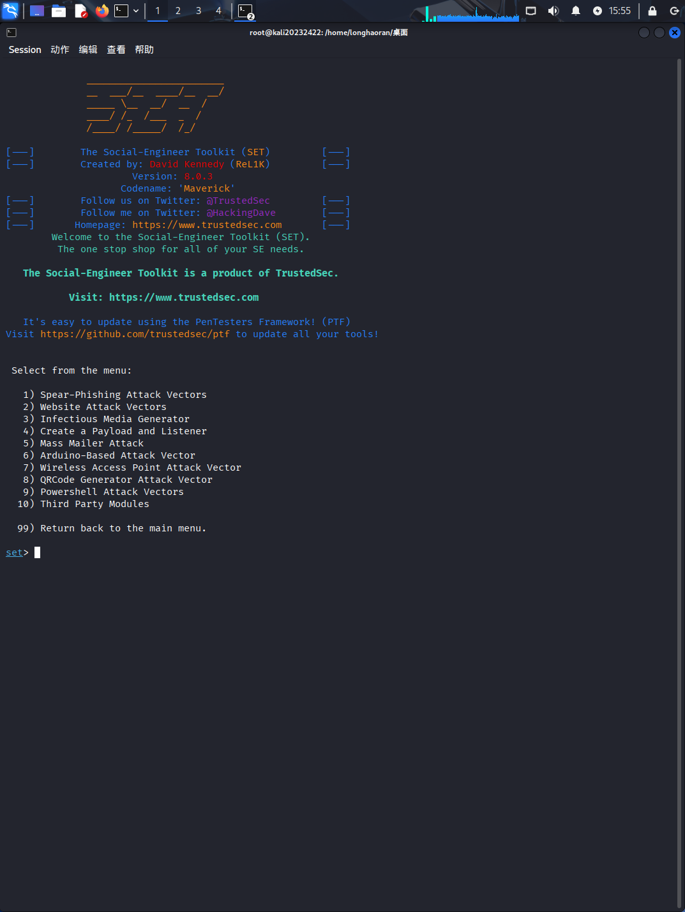Screen dimensions: 685x912
Task: Open the 编辑 menu
Action: [x=88, y=50]
